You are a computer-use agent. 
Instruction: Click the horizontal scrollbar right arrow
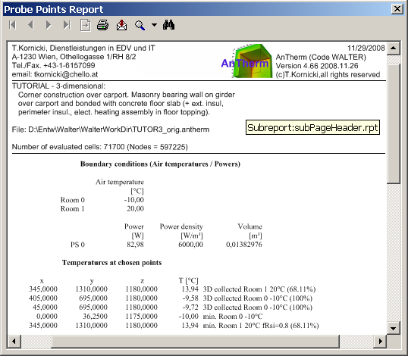click(x=380, y=341)
